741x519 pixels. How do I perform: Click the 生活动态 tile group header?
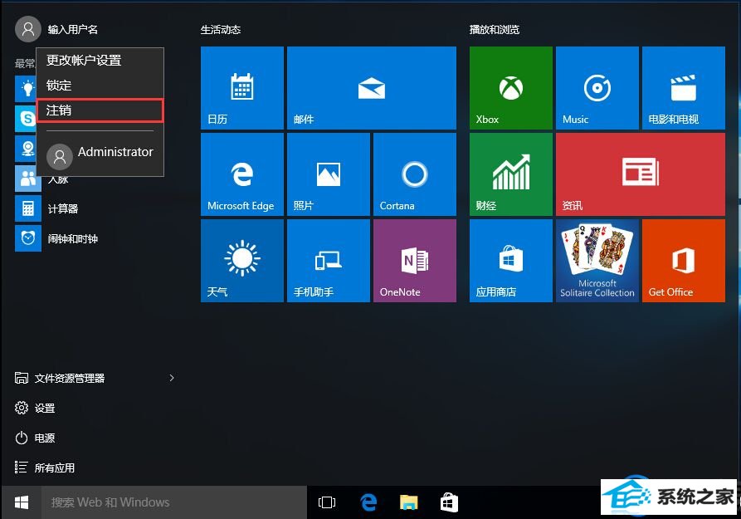[x=221, y=30]
